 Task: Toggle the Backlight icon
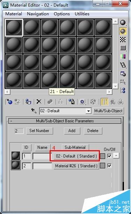[123, 31]
